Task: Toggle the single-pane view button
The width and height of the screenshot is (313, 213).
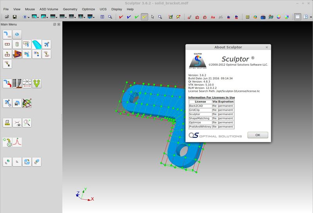Action: click(297, 17)
